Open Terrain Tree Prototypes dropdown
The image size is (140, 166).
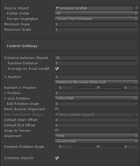point(96,19)
